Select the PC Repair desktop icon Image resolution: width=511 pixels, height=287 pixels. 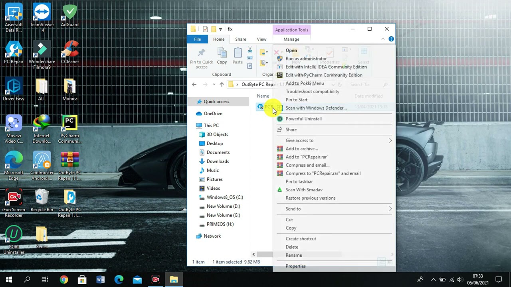tap(14, 53)
